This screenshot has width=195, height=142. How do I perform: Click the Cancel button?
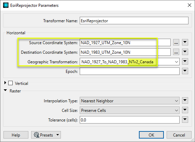[179, 135]
